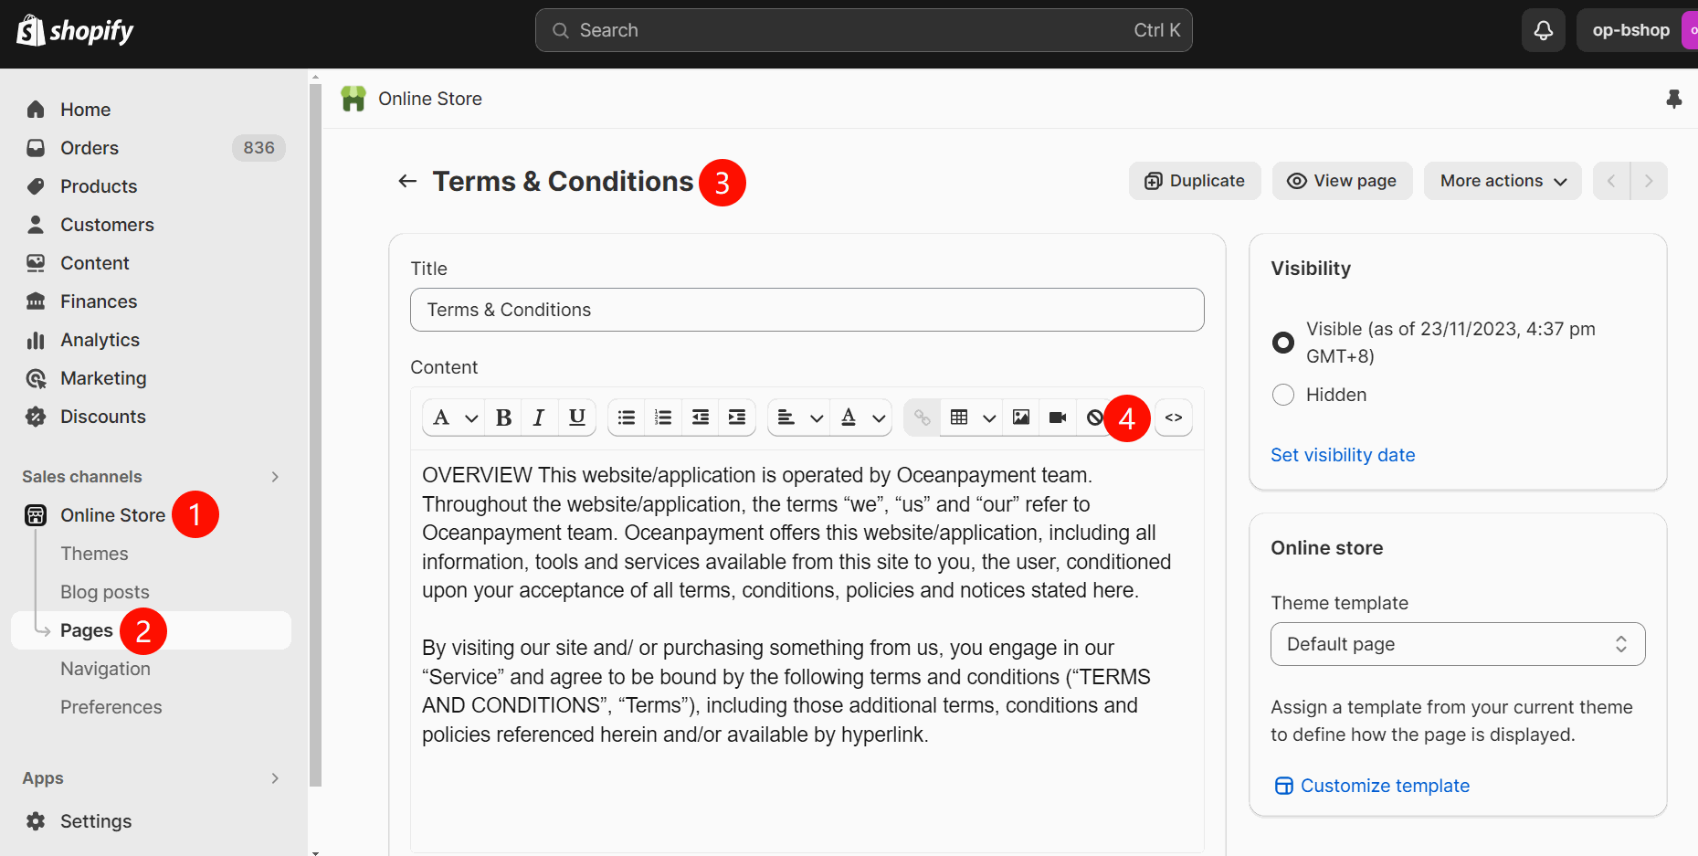This screenshot has width=1698, height=856.
Task: Insert an image into page content
Action: (x=1021, y=417)
